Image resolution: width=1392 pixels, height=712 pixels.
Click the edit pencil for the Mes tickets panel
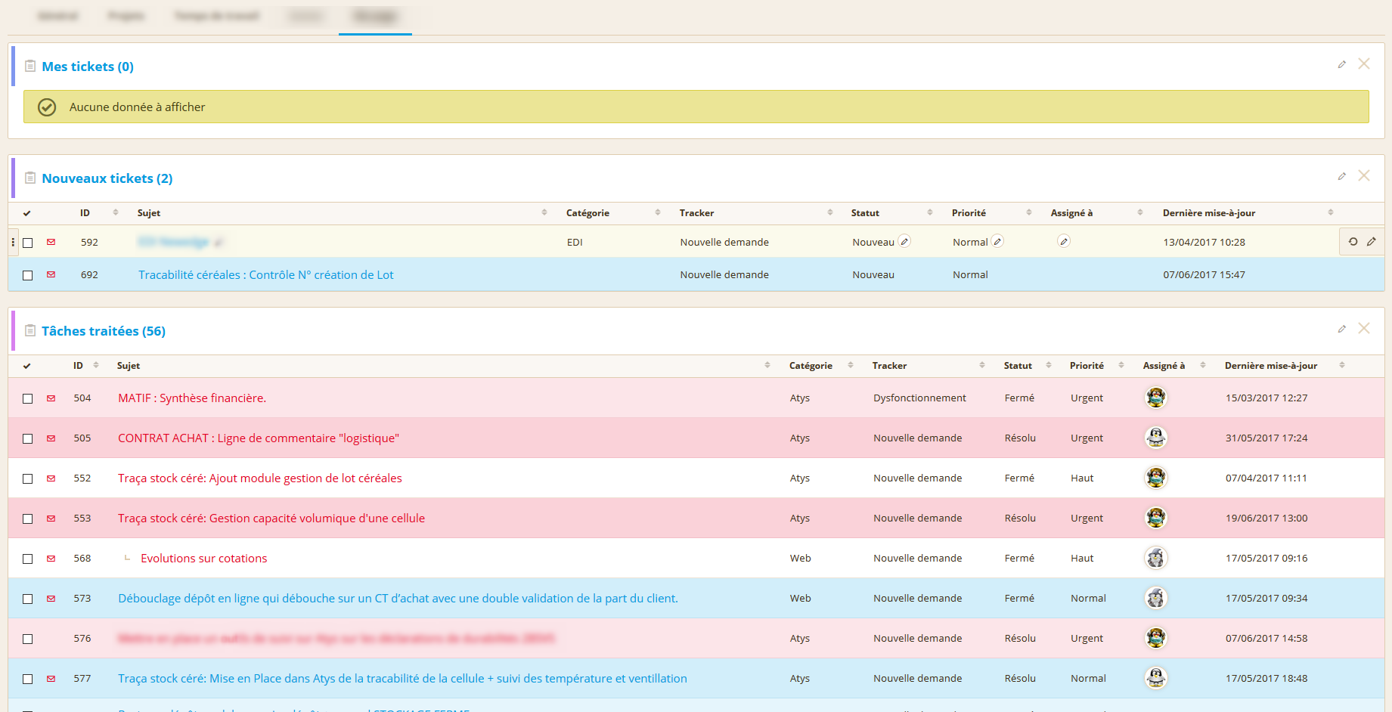1342,65
